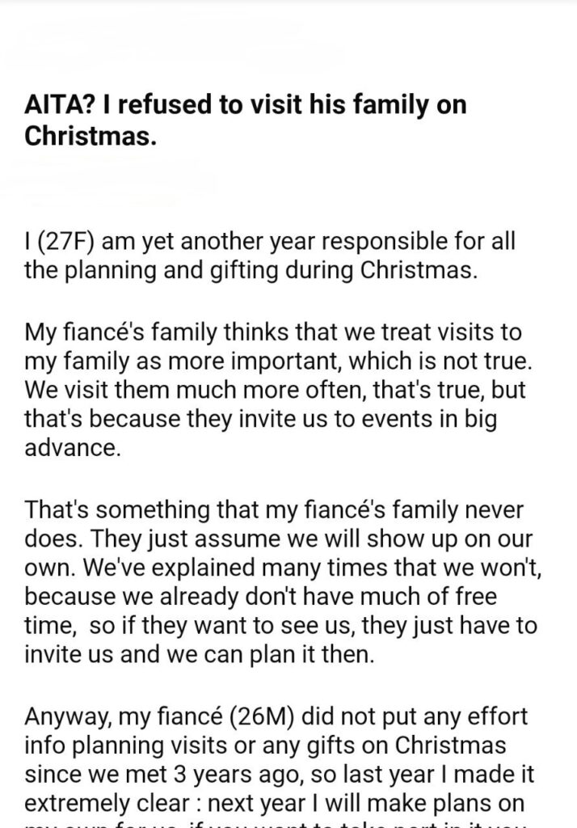
Task: Click the post title about refusing Christmas visit
Action: point(245,120)
